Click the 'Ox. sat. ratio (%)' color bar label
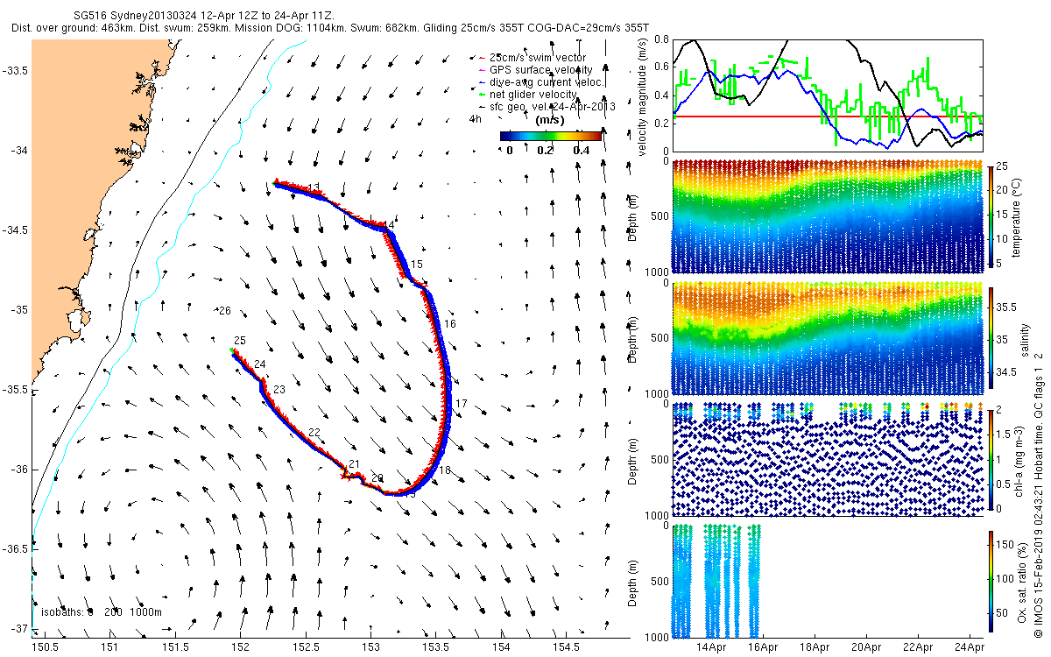The image size is (1051, 657). [1023, 581]
